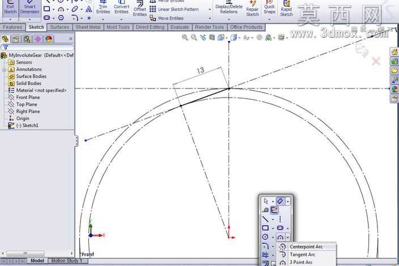This screenshot has height=266, width=399.
Task: Open the Display Style cube icon
Action: [x=234, y=37]
